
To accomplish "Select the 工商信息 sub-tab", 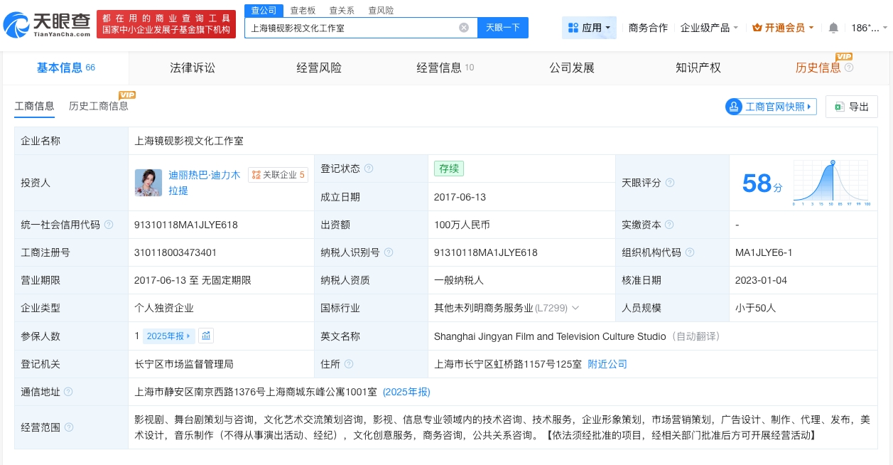I will [x=34, y=106].
